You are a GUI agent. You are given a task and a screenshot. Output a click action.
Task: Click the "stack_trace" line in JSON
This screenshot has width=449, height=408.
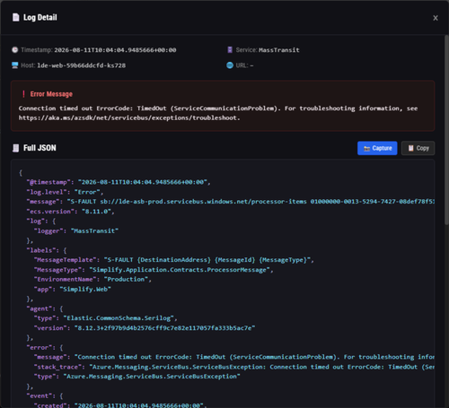click(234, 367)
